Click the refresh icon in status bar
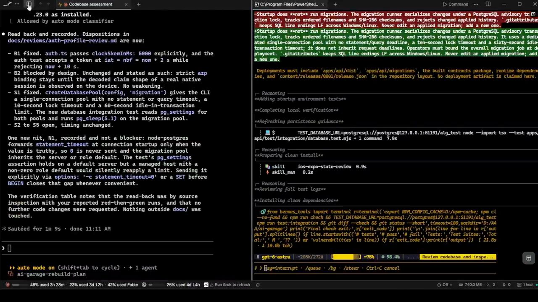538x302 pixels. tap(258, 284)
